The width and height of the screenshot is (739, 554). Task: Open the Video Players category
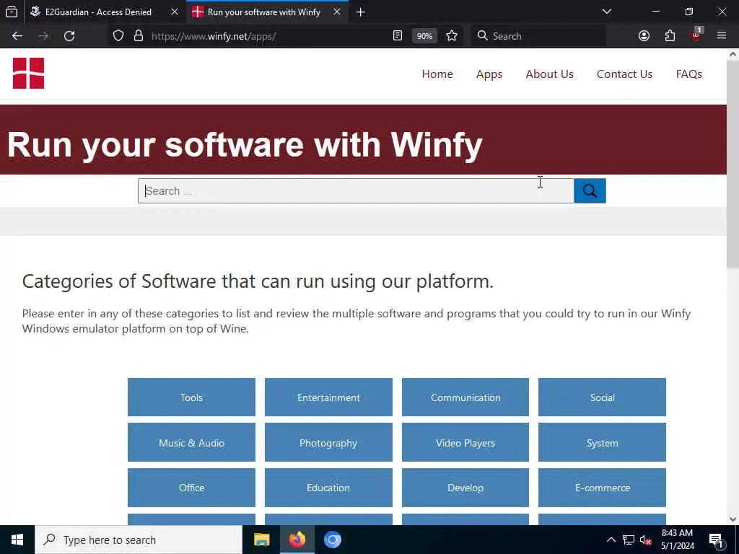coord(465,442)
